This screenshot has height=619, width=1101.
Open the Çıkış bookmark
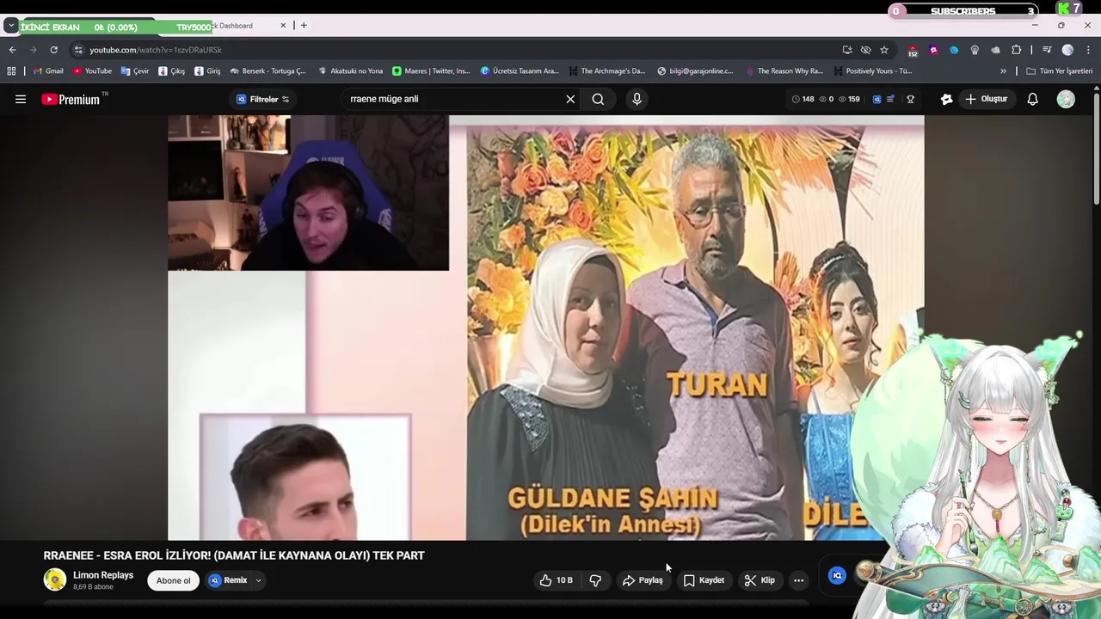[x=172, y=71]
